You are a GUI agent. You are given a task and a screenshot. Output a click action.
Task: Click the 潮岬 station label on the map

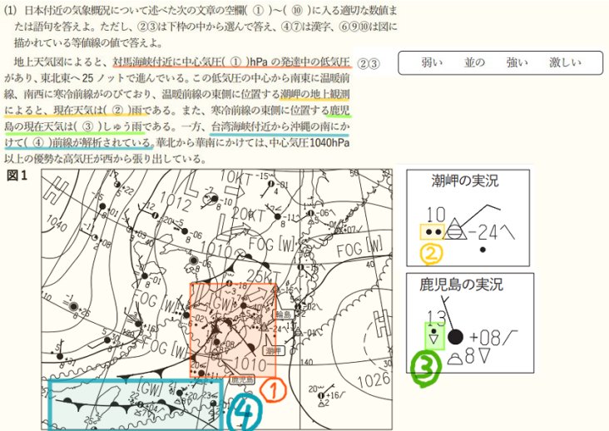click(274, 351)
